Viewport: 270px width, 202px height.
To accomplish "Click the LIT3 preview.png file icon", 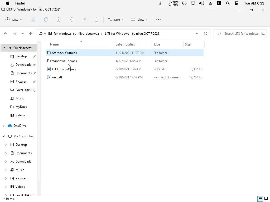I will (49, 69).
